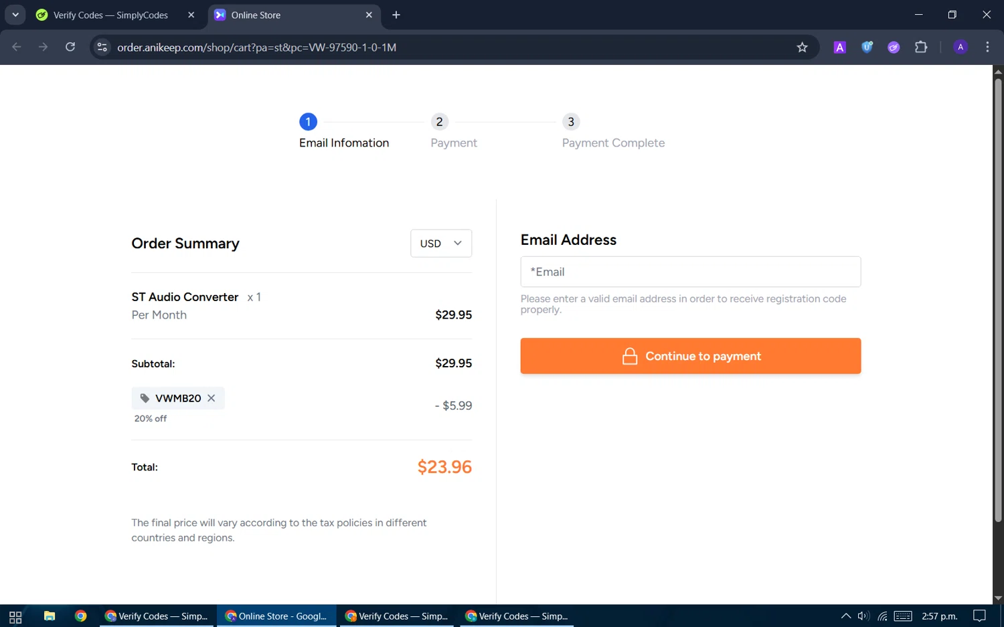This screenshot has height=627, width=1004.
Task: Reload the current page
Action: click(x=70, y=47)
